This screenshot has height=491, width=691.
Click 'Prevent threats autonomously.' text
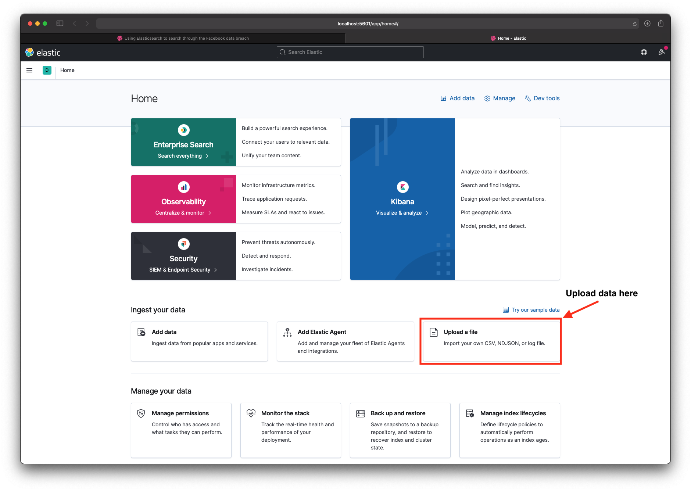pos(279,242)
